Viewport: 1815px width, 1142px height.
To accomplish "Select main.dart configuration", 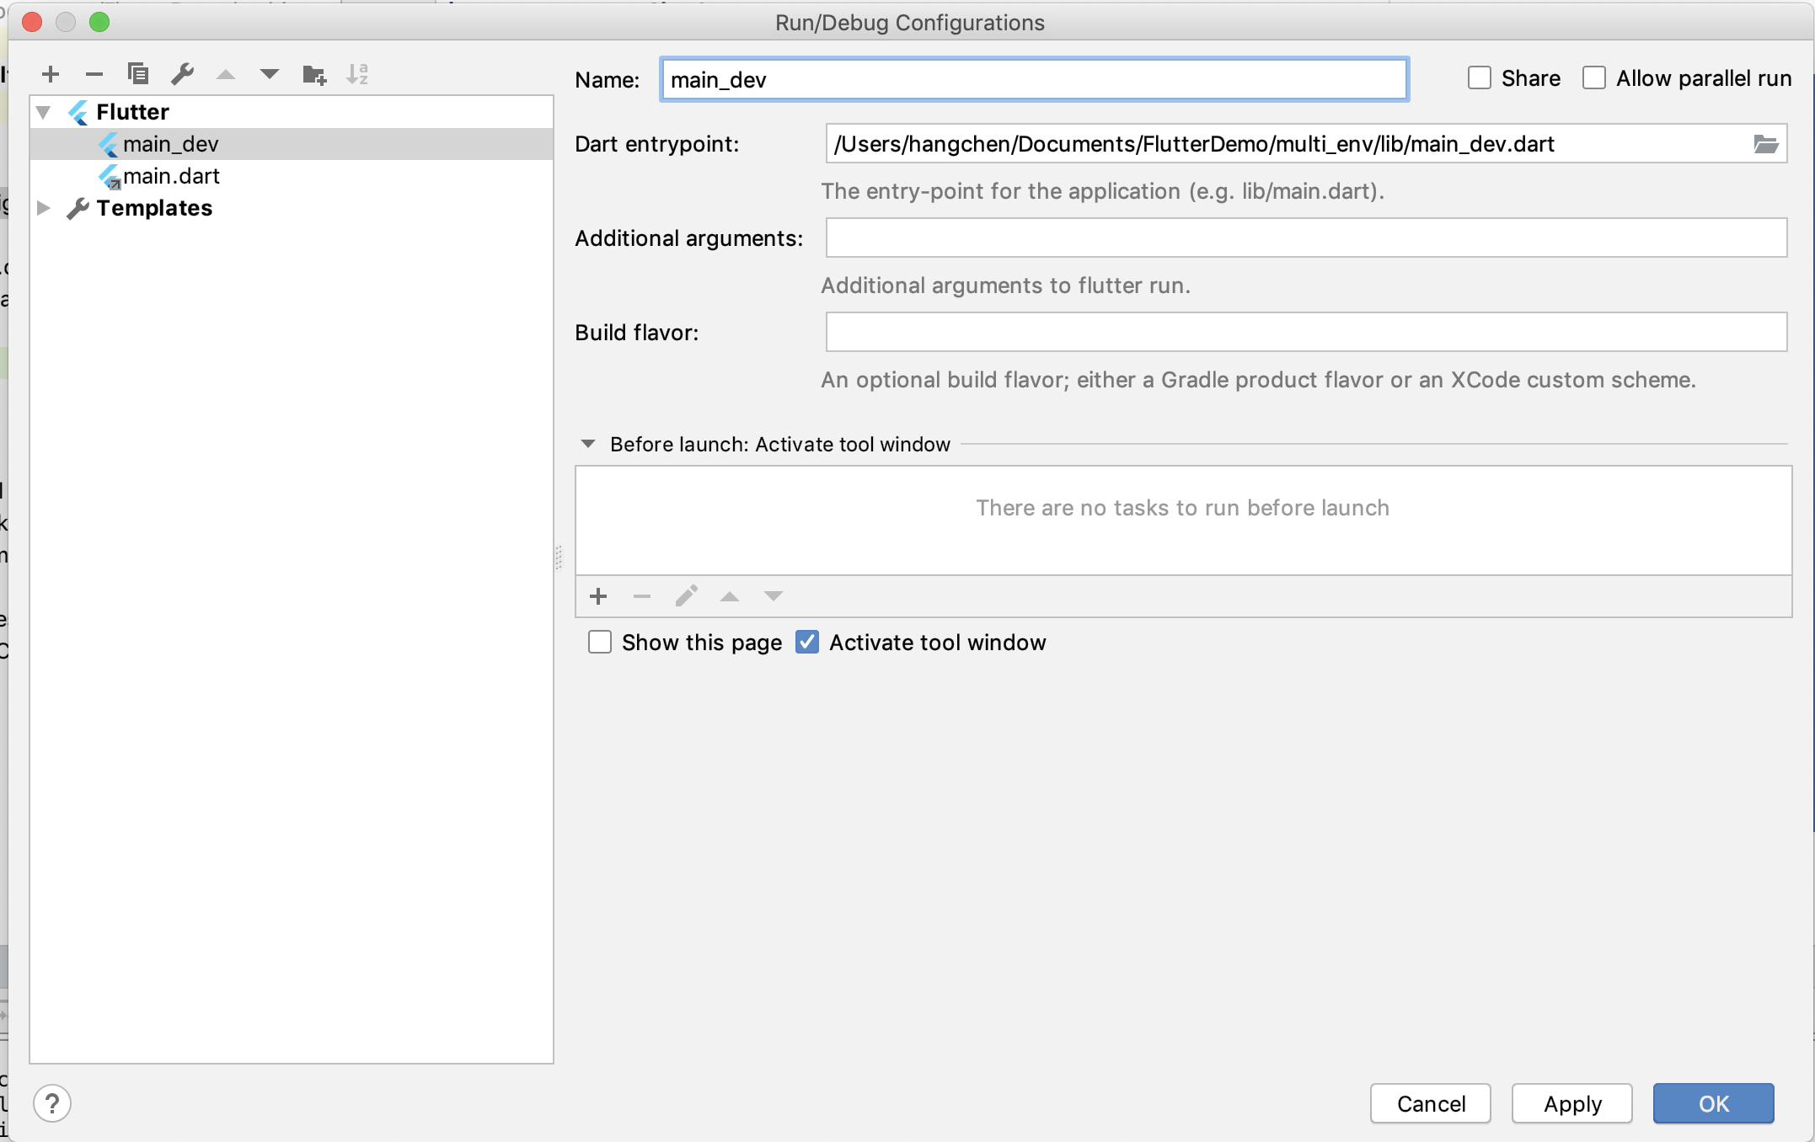I will point(171,176).
